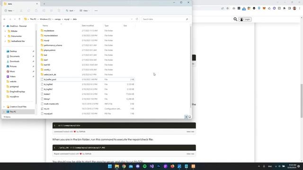Viewport: 303px width, 170px height.
Task: Open the Chrome profile avatar
Action: [294, 8]
